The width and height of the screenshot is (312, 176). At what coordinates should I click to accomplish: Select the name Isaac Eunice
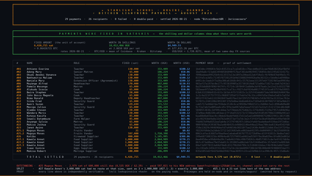[36, 148]
